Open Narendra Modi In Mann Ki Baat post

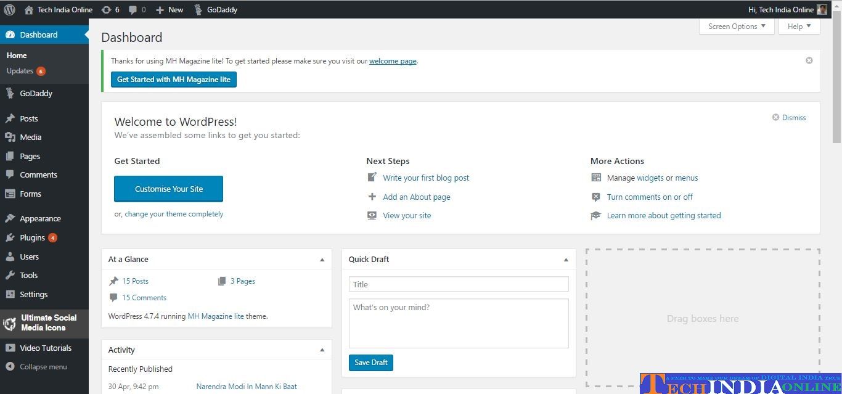(247, 387)
